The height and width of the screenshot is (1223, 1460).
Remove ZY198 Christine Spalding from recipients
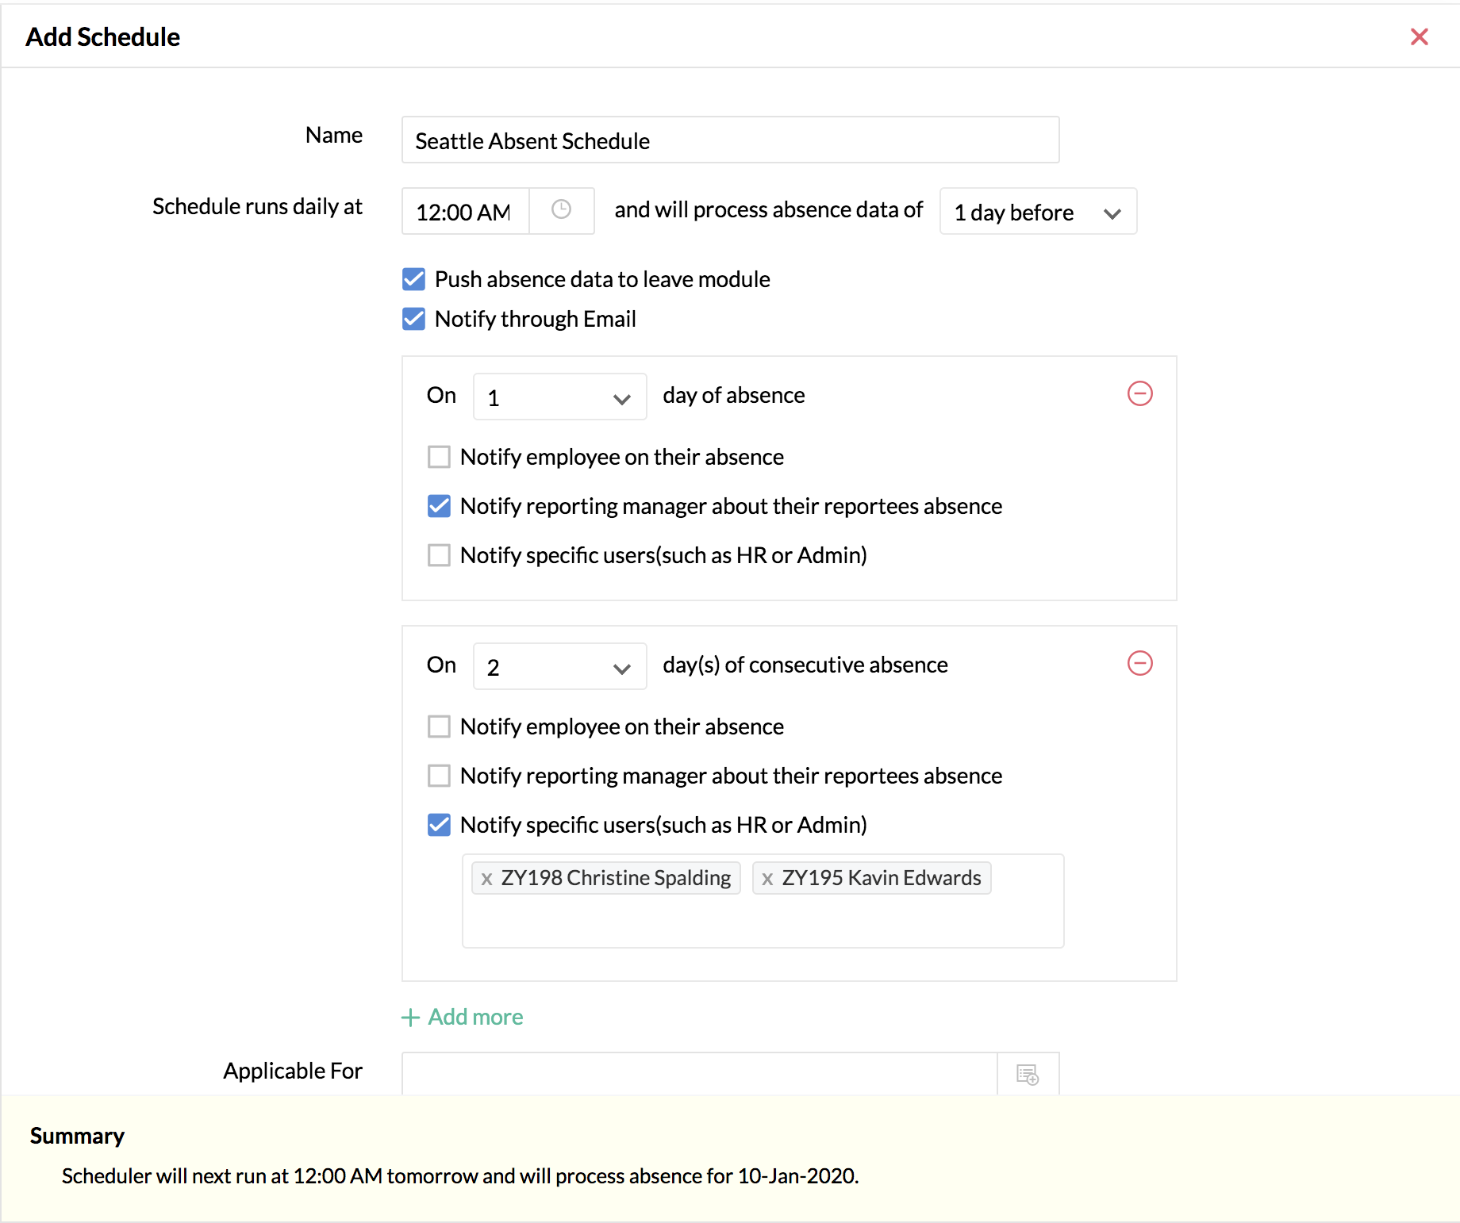486,879
